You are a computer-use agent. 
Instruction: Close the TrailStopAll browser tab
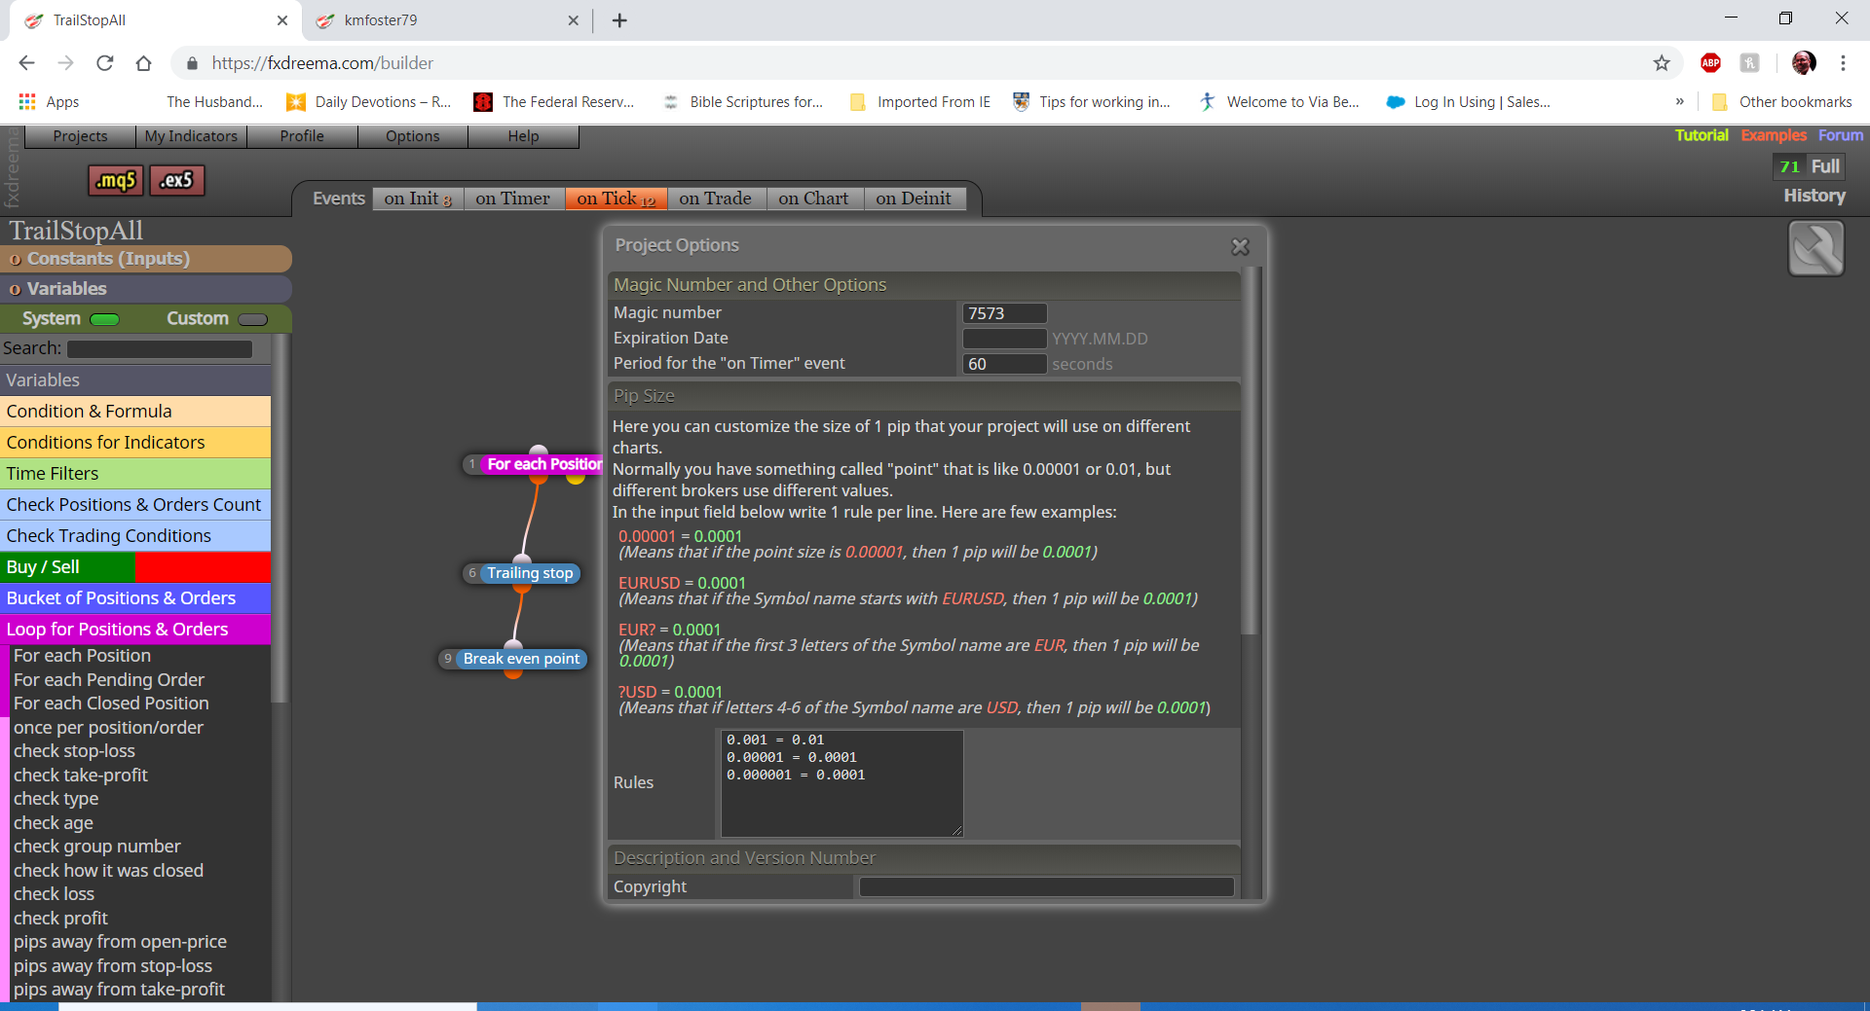pyautogui.click(x=282, y=20)
